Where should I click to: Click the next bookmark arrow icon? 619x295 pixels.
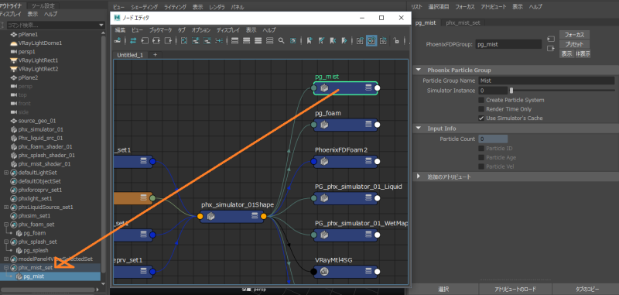pos(344,41)
